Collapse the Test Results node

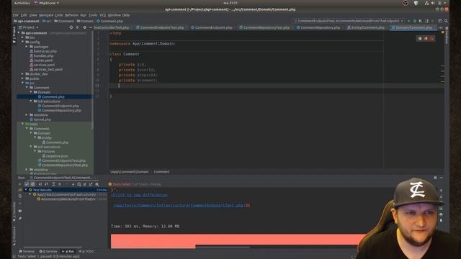(26, 190)
